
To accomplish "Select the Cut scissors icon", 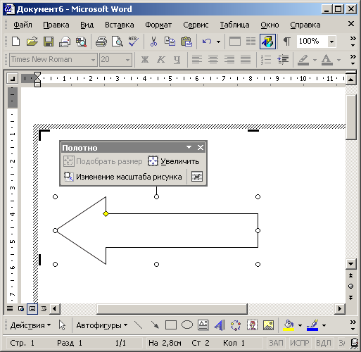I will tap(153, 42).
